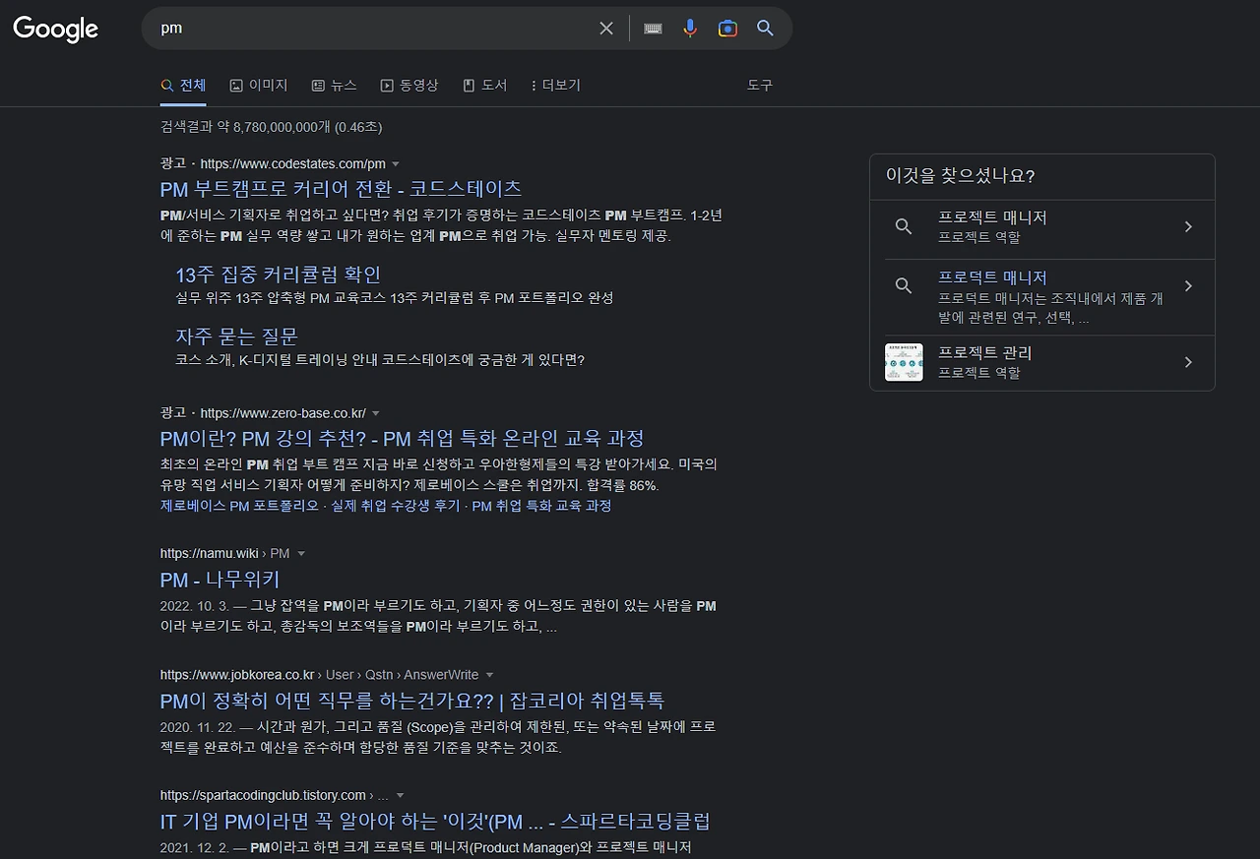The height and width of the screenshot is (859, 1260).
Task: Open 'PM 부트캠프로 커리어 전환 - 코드스테이츠' result
Action: [x=341, y=189]
